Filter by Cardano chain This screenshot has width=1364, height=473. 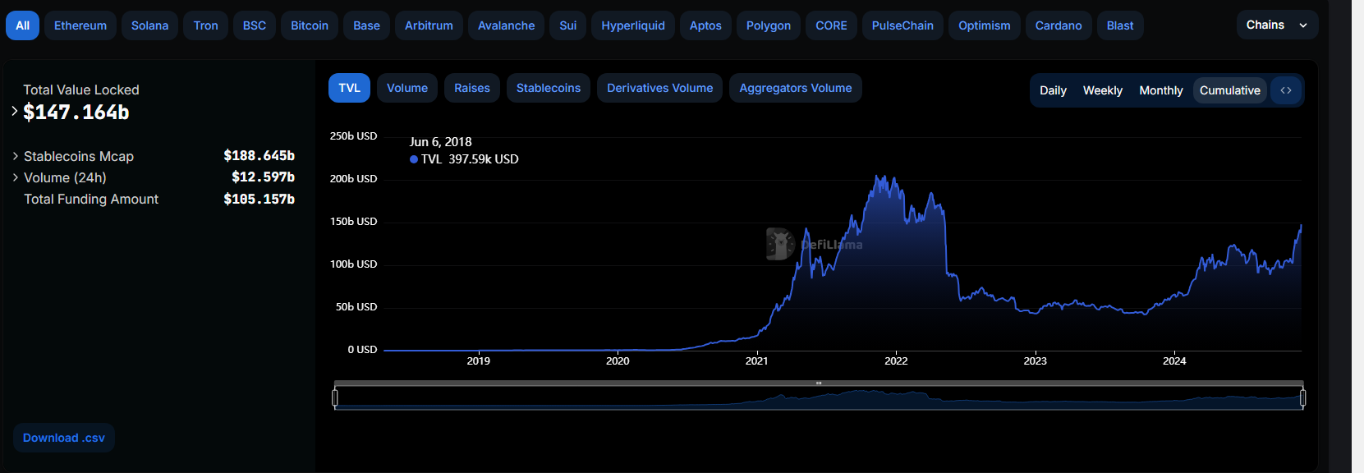[1059, 25]
